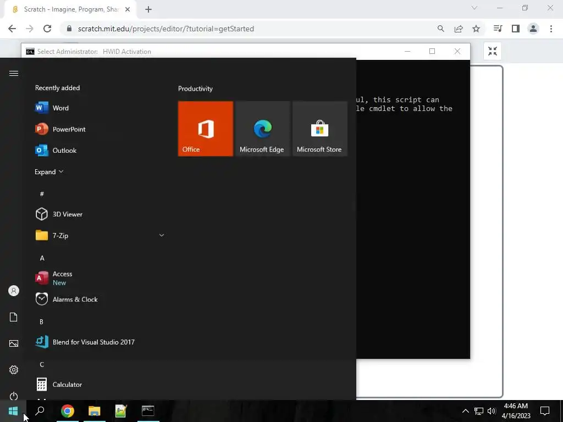Open network status in system tray
Viewport: 563px width, 422px height.
click(x=479, y=411)
